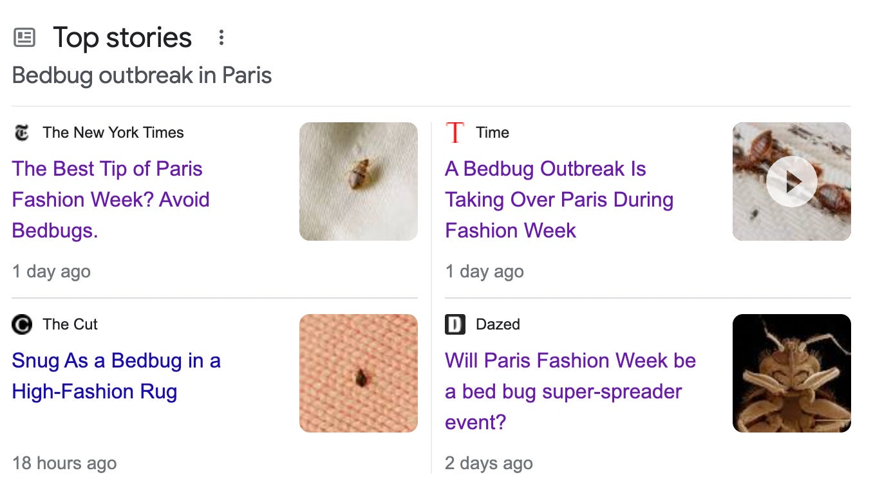873x484 pixels.
Task: Click the rug thumbnail for The Cut article
Action: coord(359,373)
